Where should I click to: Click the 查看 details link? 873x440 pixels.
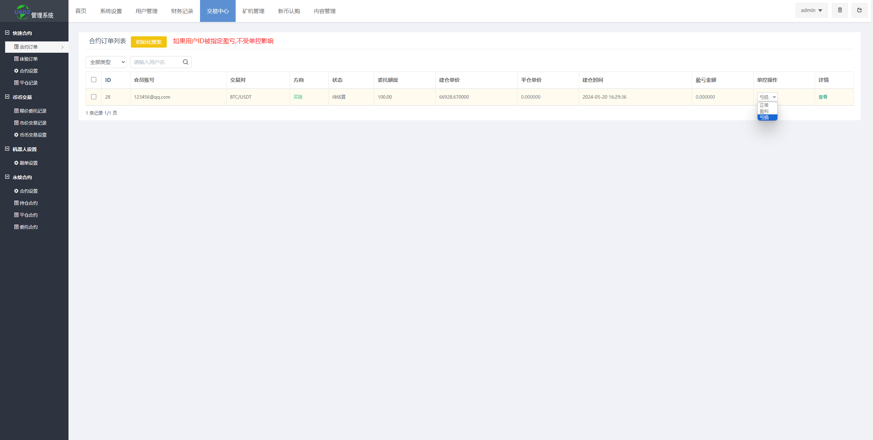823,97
